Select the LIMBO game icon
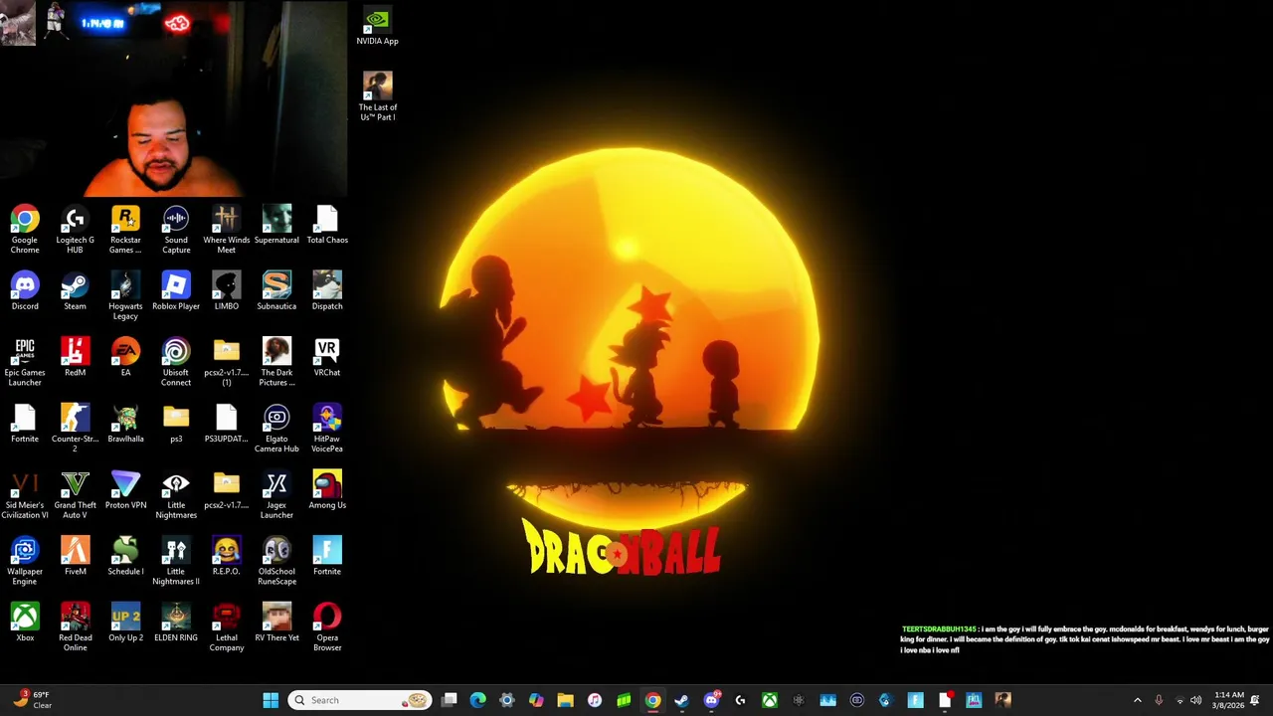This screenshot has width=1273, height=716. click(x=227, y=291)
